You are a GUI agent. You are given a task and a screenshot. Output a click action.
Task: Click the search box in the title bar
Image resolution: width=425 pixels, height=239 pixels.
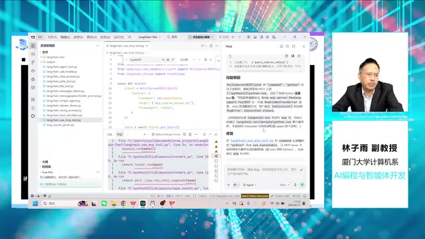[x=172, y=37]
